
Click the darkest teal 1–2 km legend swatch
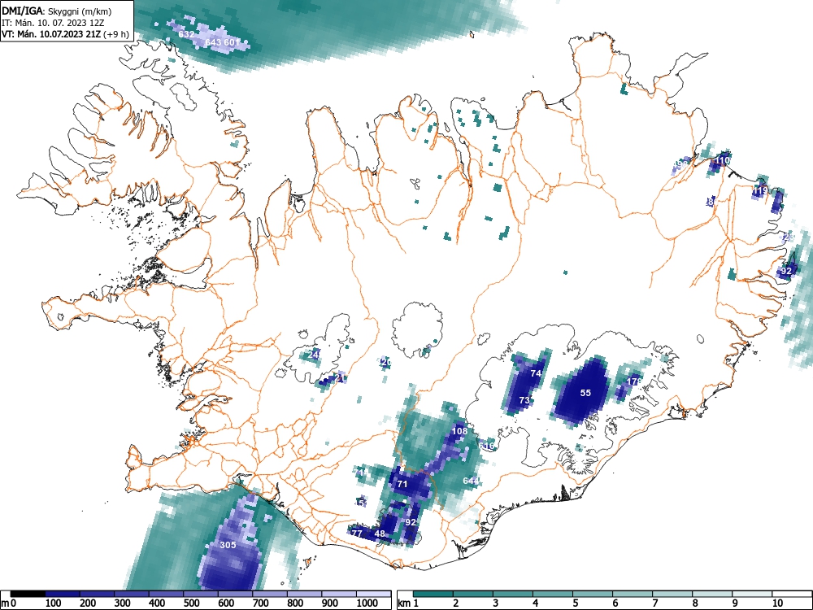[x=433, y=594]
